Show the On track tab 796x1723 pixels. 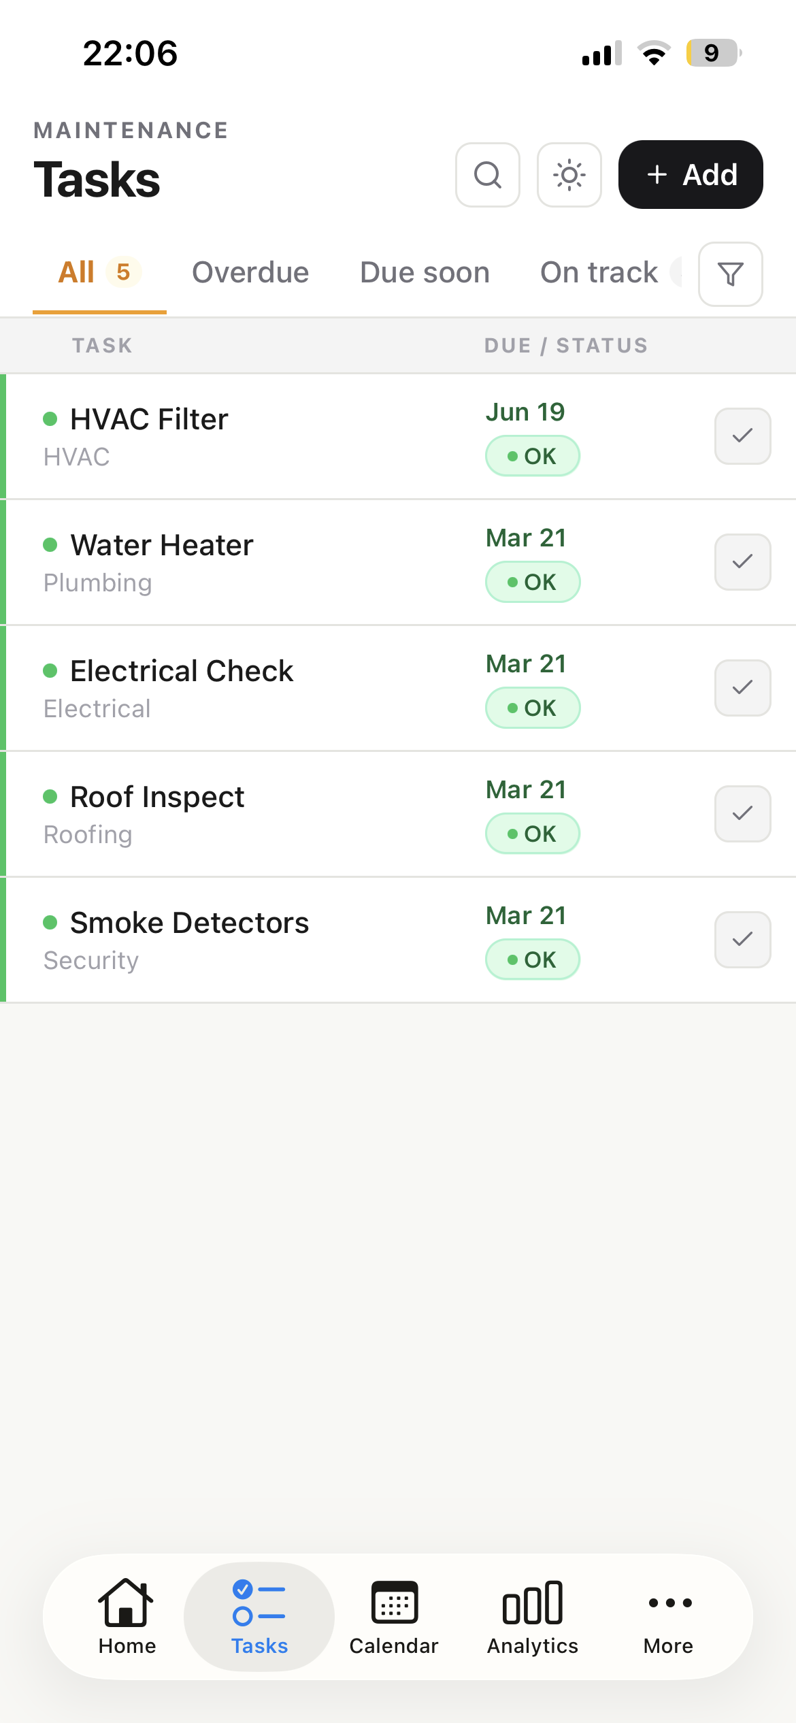click(x=599, y=273)
